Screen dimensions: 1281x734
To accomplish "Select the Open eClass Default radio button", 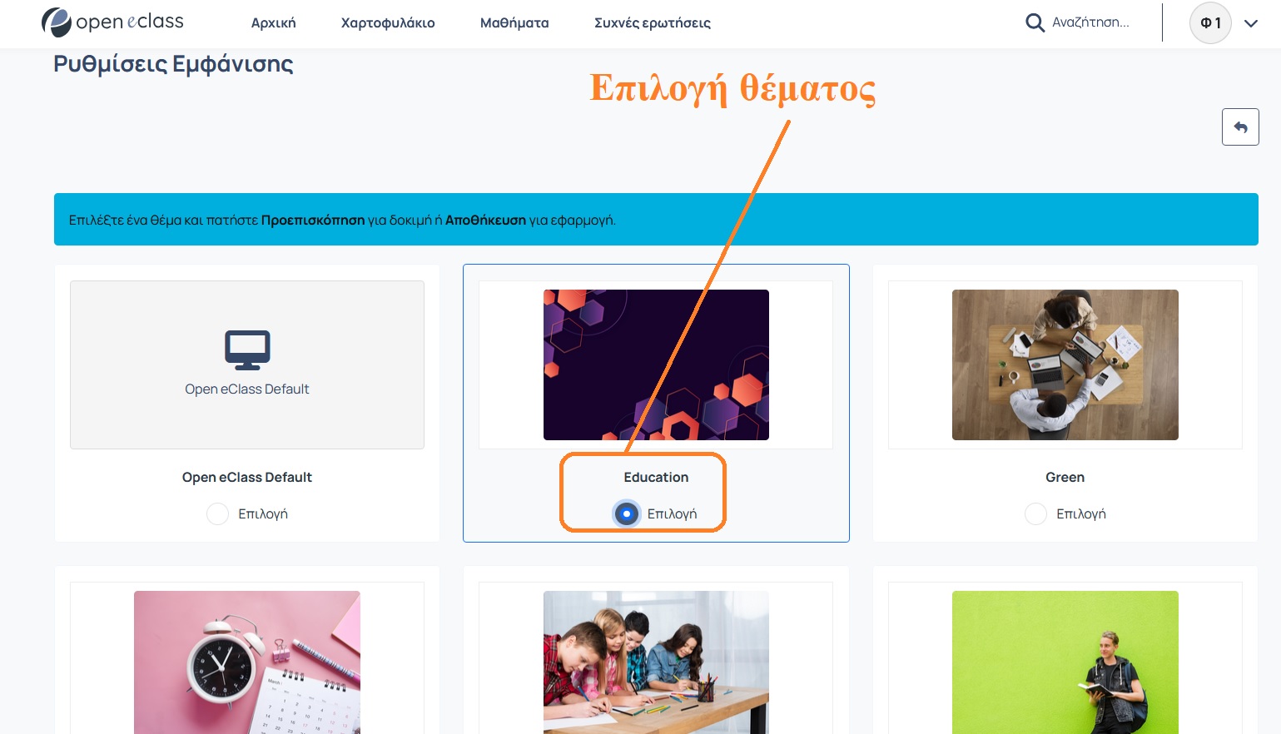I will click(x=218, y=514).
